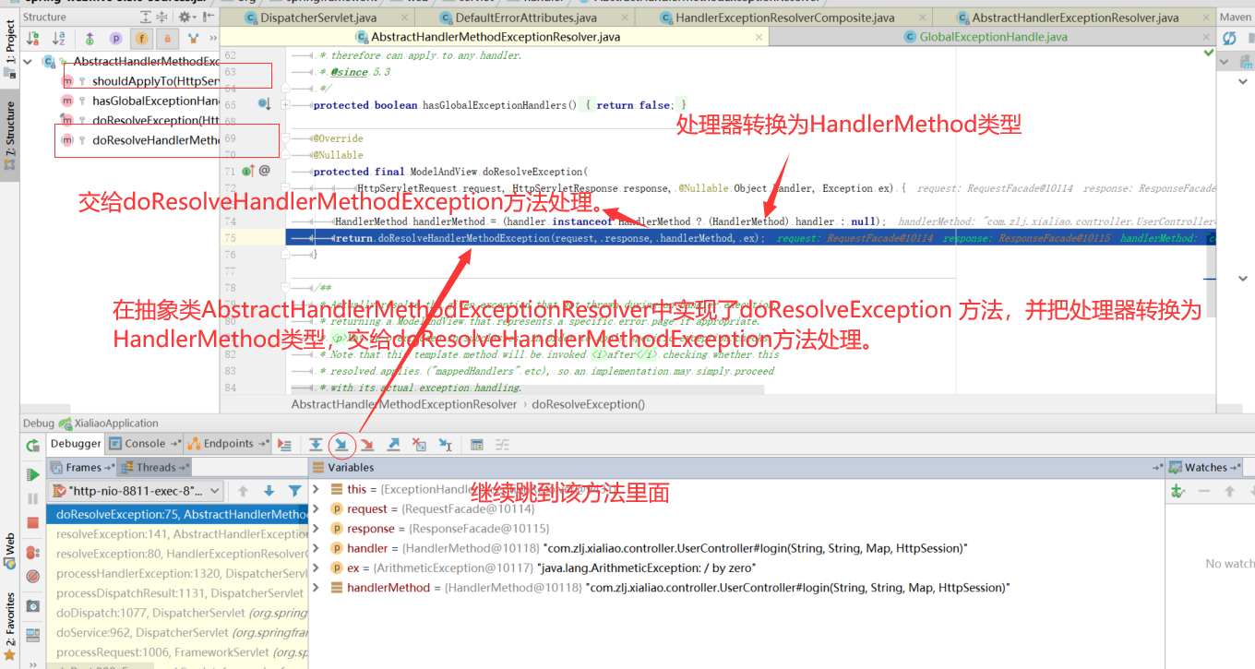The width and height of the screenshot is (1255, 669).
Task: Switch to HandlerExceptionResolverComposite.java tab
Action: [x=785, y=18]
